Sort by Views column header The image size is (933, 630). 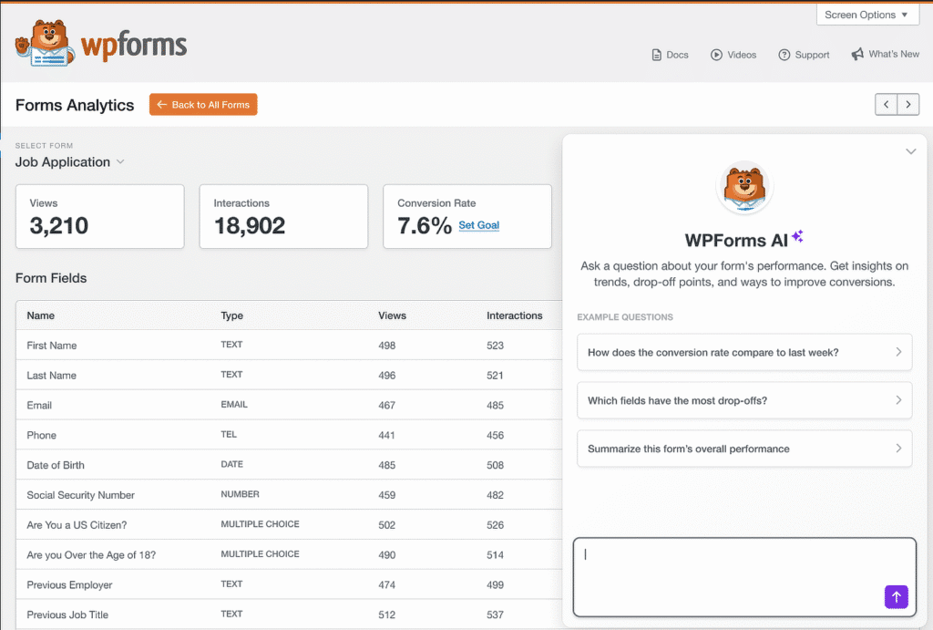point(392,315)
